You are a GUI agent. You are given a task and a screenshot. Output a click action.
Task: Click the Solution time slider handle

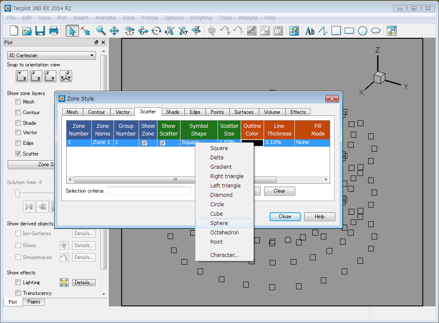17,193
